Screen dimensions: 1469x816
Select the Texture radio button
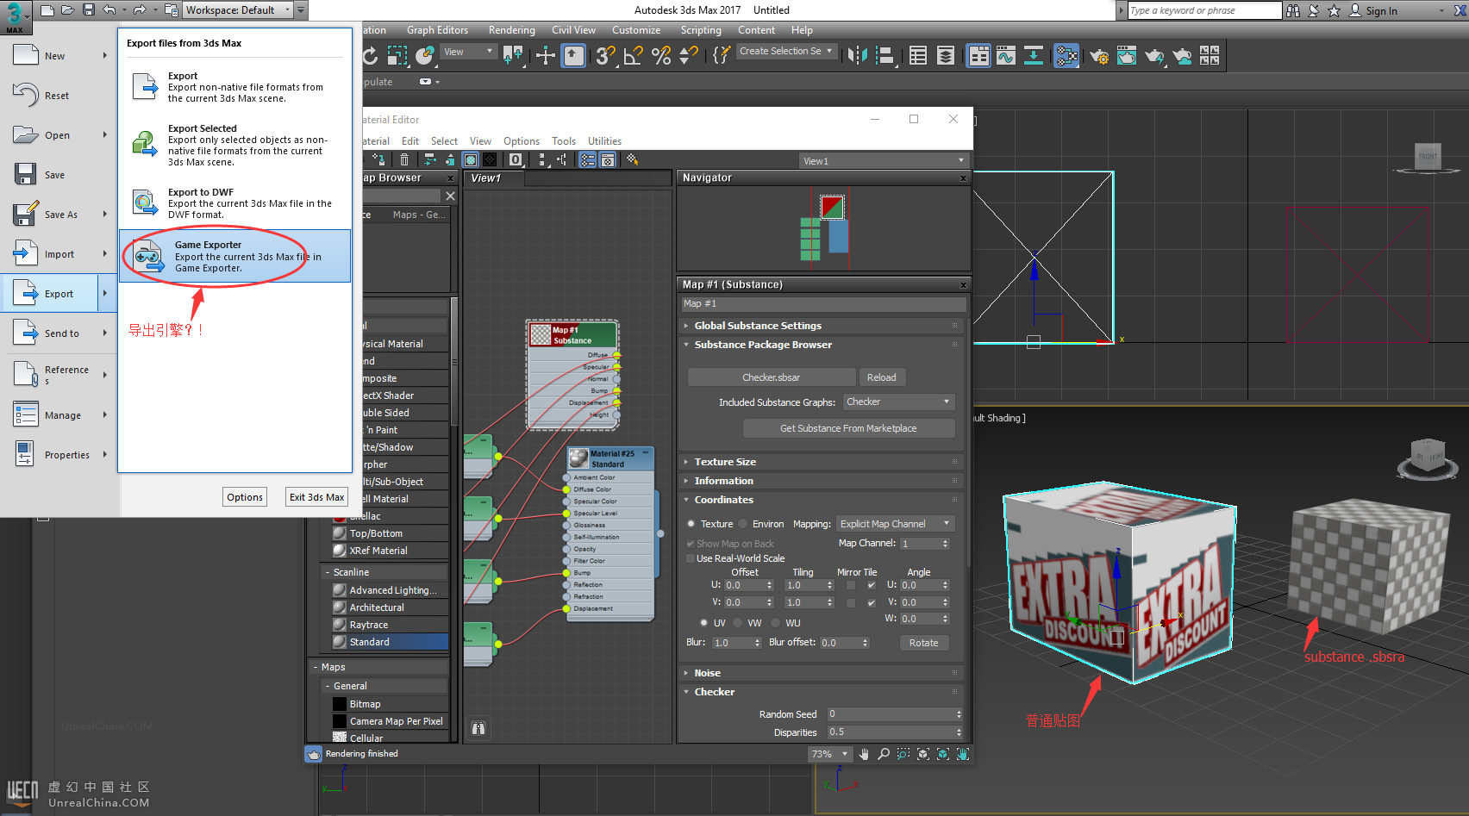click(x=691, y=524)
